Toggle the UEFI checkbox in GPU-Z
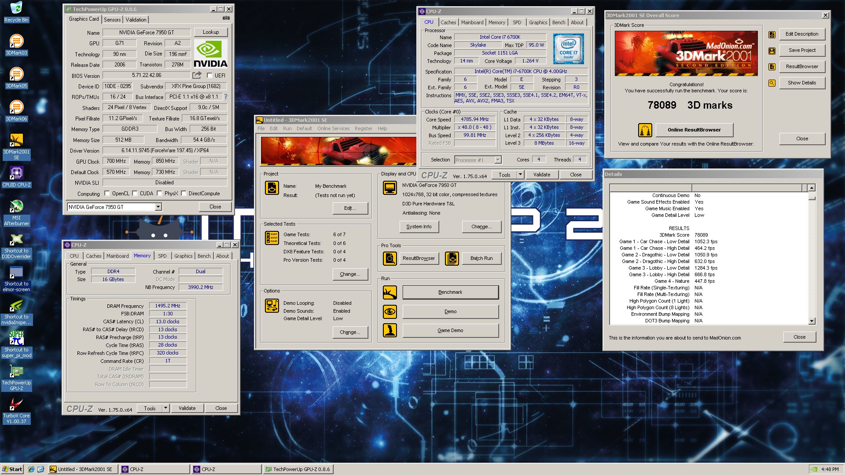Screen dimensions: 845x475 pos(209,76)
